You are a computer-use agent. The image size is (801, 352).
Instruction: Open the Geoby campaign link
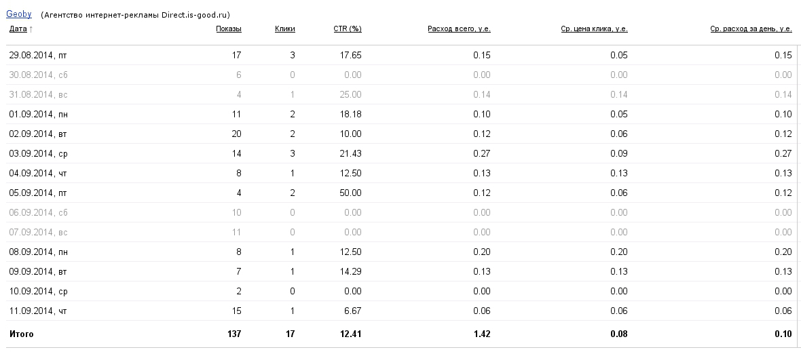pyautogui.click(x=18, y=14)
